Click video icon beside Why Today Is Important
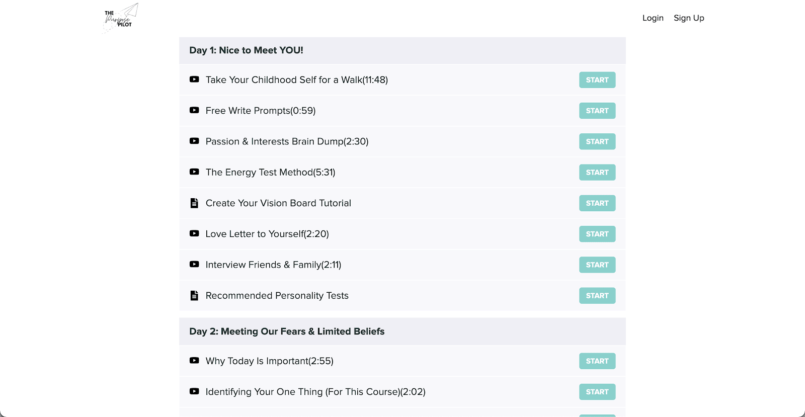 [194, 360]
